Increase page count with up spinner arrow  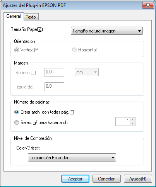(x=133, y=119)
